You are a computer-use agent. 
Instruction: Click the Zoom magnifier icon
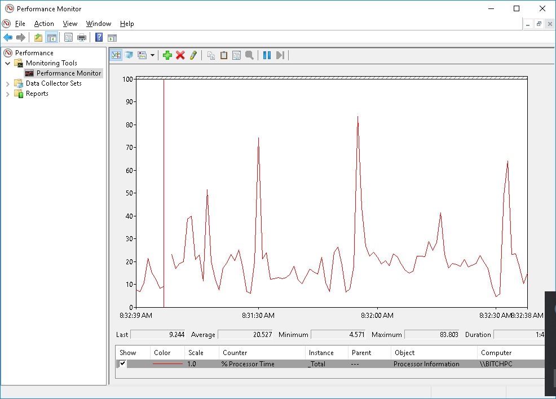[x=250, y=55]
